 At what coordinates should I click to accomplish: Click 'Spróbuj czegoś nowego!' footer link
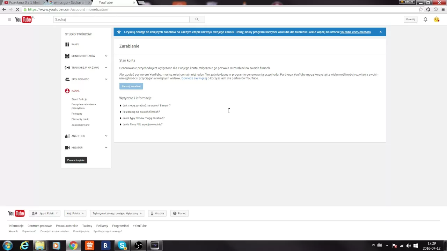[x=108, y=231]
